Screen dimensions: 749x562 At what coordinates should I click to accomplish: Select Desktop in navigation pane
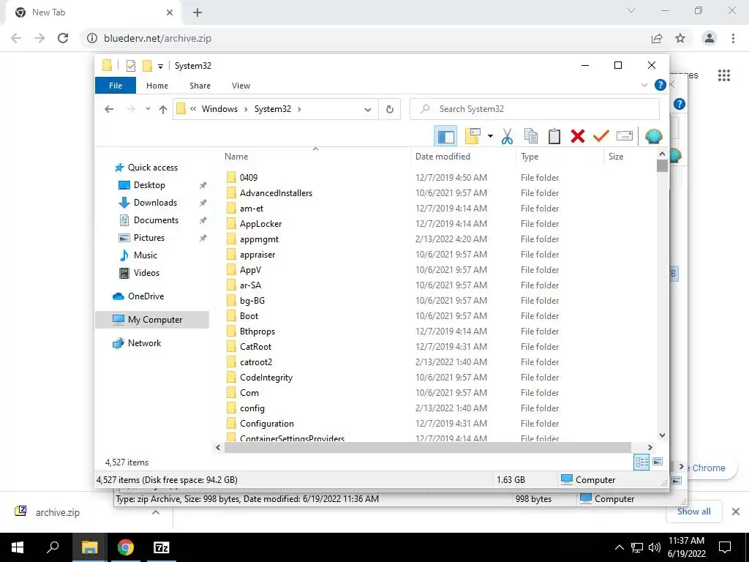(x=149, y=185)
